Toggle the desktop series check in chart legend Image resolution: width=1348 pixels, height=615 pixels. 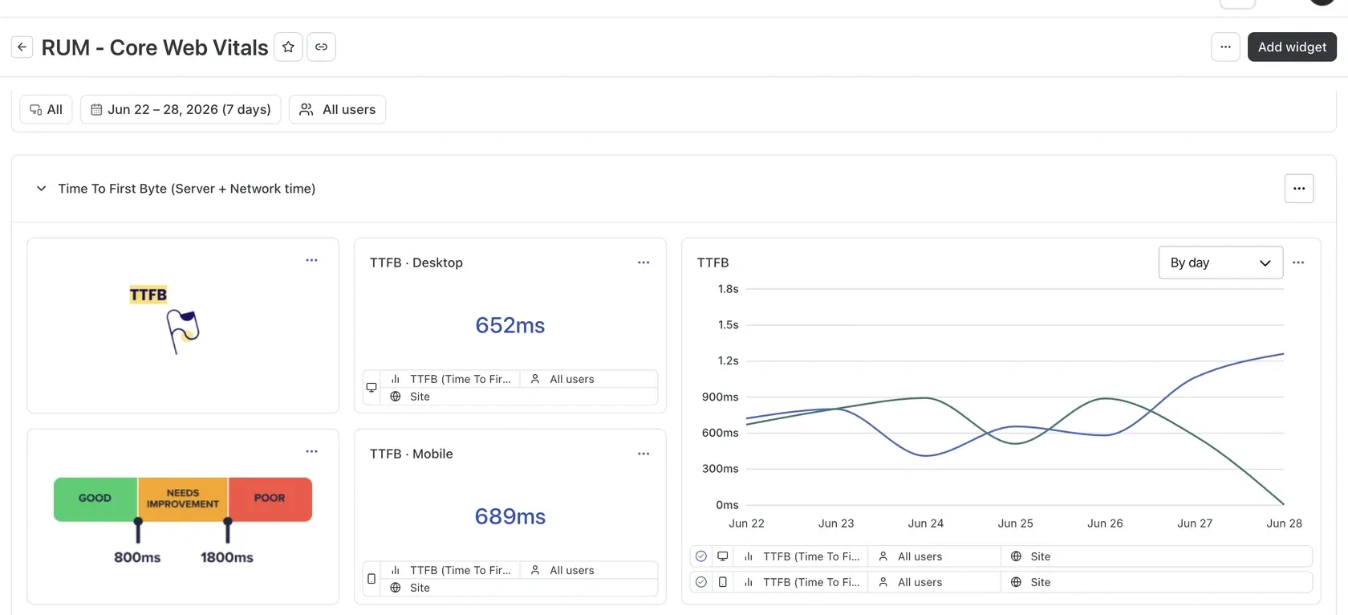701,556
